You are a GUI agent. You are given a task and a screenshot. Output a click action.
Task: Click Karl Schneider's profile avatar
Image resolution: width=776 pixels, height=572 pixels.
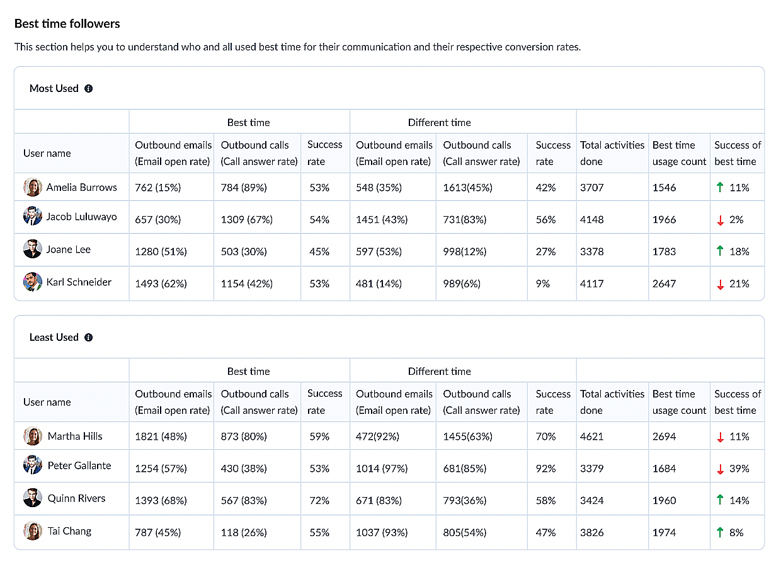pos(33,282)
